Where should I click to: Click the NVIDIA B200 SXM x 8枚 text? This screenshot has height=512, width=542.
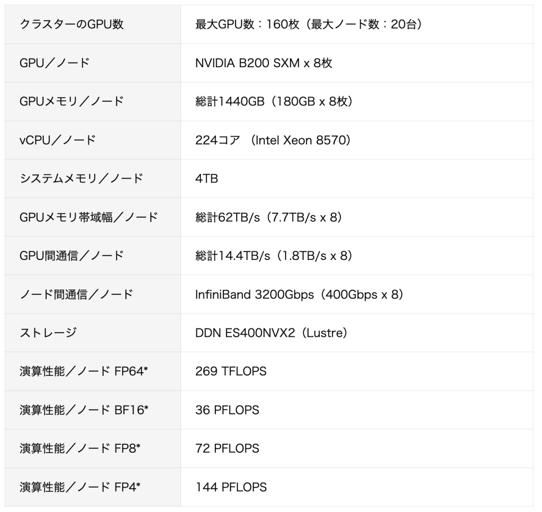pos(264,63)
